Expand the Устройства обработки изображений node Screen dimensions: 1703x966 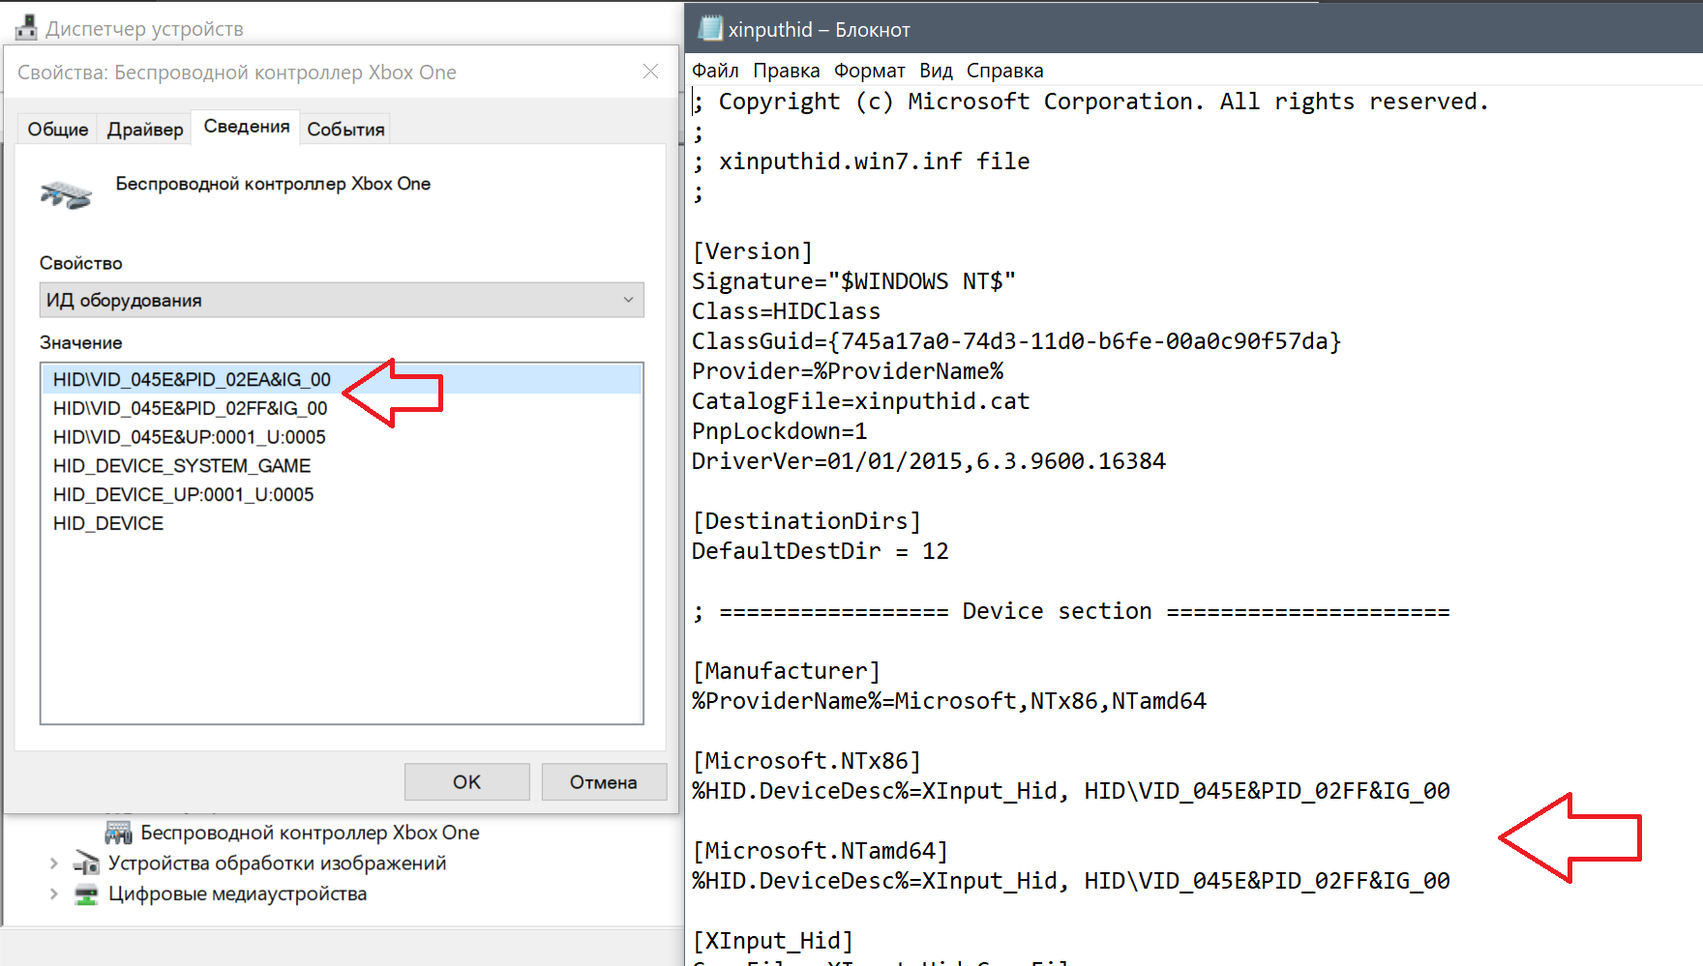54,864
